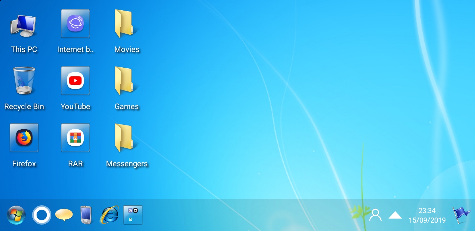Select the 'Messengers' label text
The width and height of the screenshot is (475, 231).
[127, 164]
